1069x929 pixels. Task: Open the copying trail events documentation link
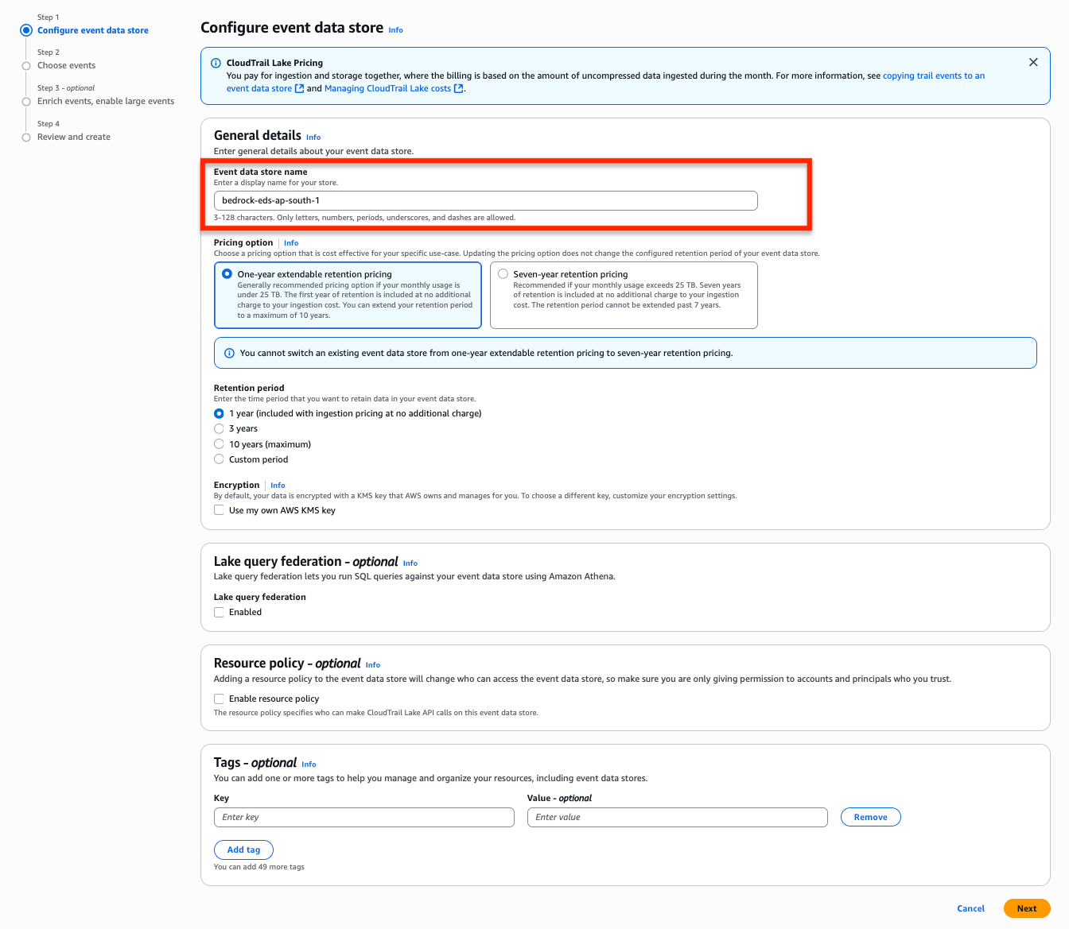[x=933, y=75]
